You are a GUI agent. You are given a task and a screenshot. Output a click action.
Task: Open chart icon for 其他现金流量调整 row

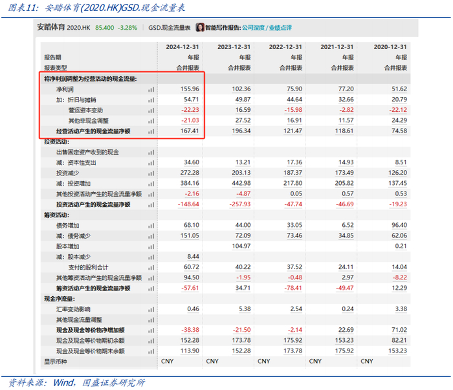151,320
